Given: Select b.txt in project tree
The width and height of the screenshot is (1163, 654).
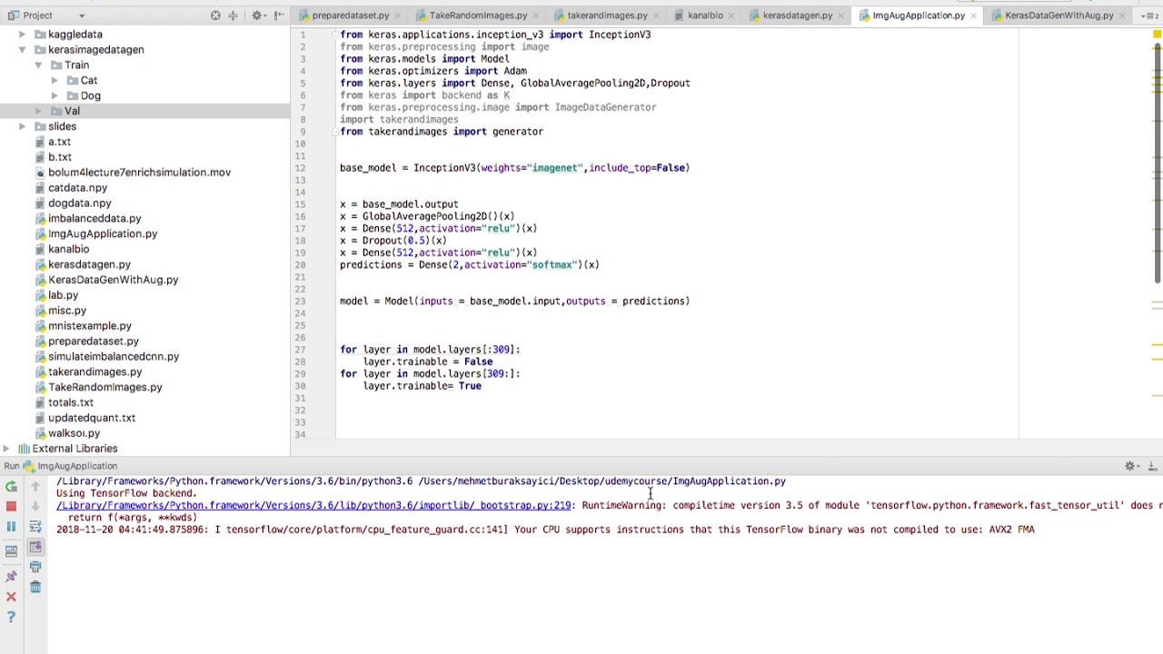Looking at the screenshot, I should [59, 157].
